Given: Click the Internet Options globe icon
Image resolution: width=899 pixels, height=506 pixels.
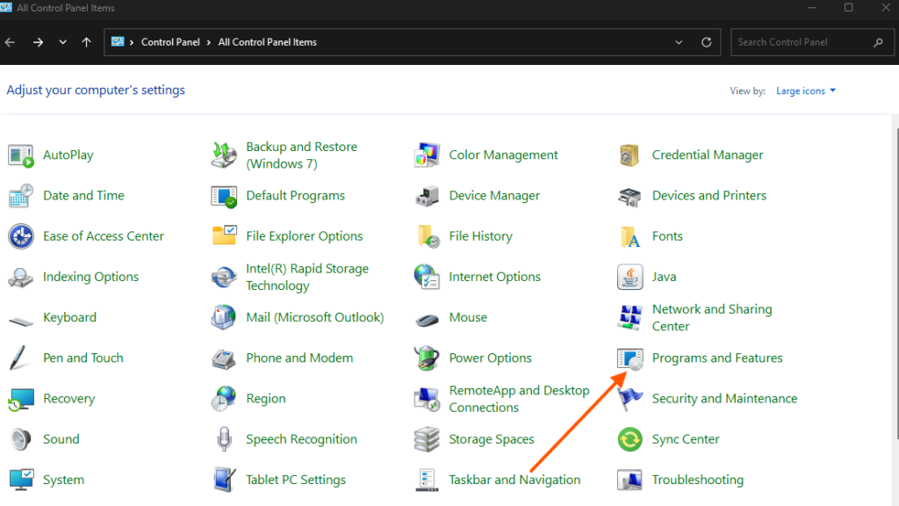Looking at the screenshot, I should click(x=427, y=277).
